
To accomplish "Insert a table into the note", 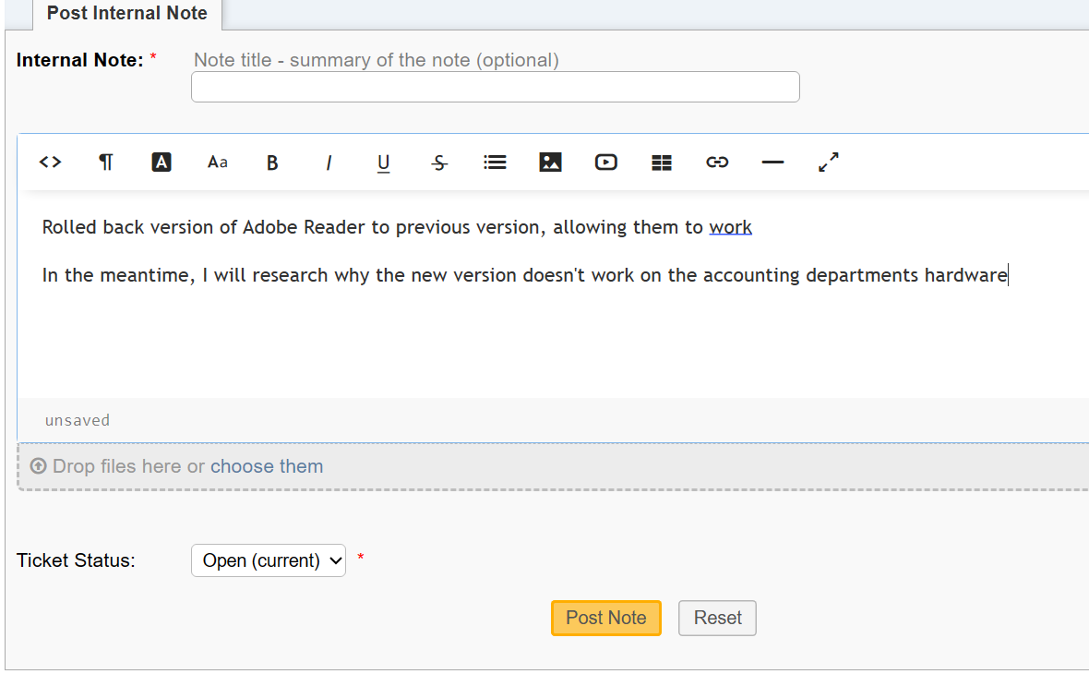I will point(662,162).
